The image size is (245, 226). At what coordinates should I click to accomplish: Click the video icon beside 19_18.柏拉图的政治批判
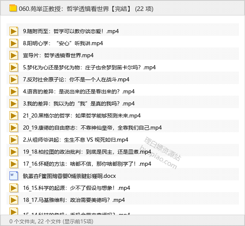(x=14, y=152)
